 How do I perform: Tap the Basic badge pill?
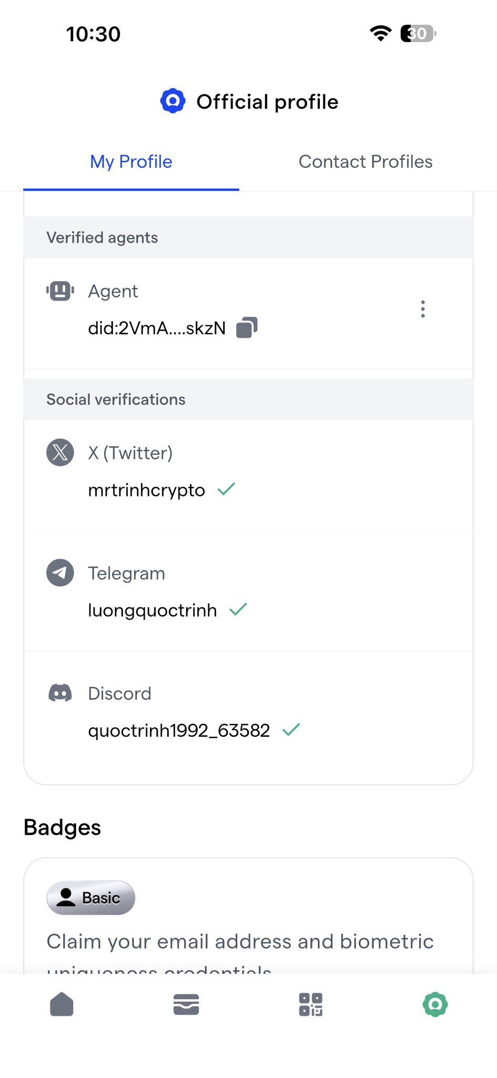(x=91, y=897)
